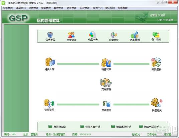Click 在线QQ link in status bar
This screenshot has width=179, height=138.
pos(136,134)
